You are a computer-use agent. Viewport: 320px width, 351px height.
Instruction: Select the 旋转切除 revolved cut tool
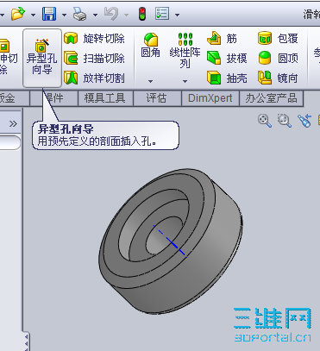coord(94,38)
